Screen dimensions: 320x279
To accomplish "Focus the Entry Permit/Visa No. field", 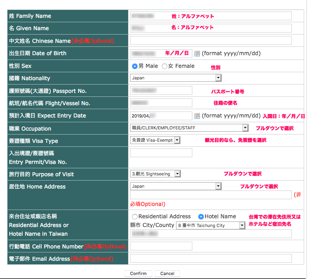I will tap(161, 153).
